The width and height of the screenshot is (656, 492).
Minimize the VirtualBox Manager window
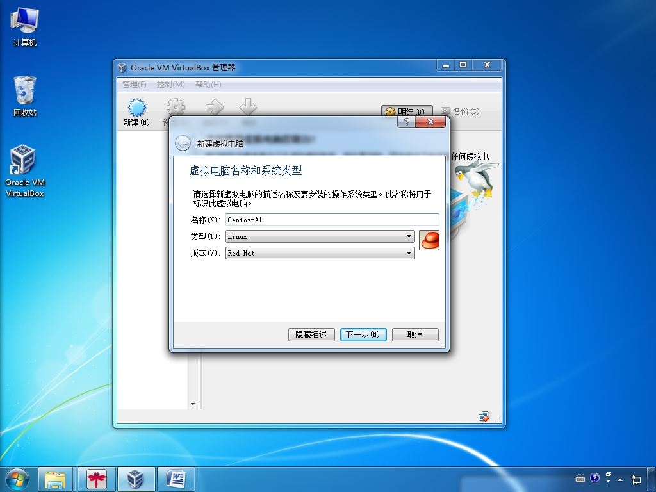446,65
